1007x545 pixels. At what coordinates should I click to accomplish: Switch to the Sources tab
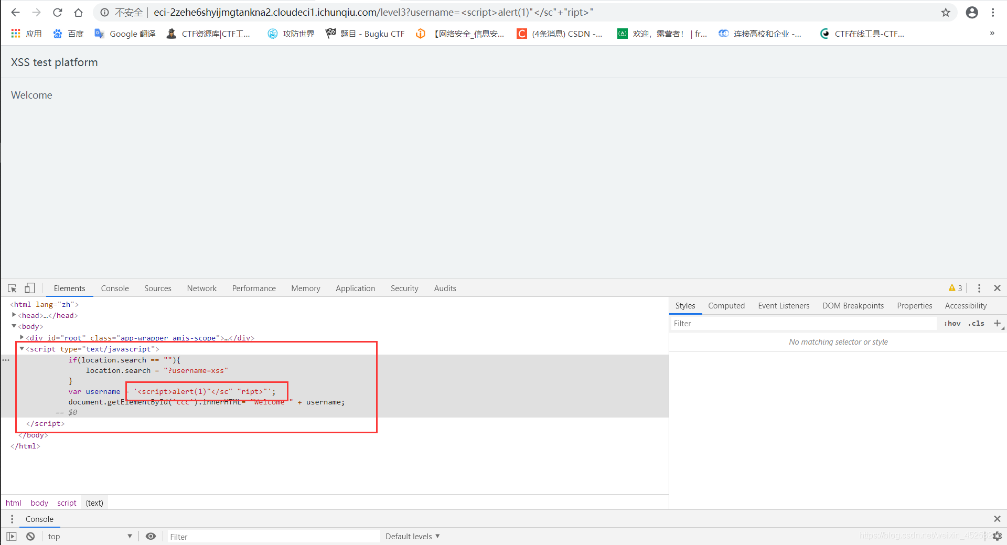(x=158, y=288)
